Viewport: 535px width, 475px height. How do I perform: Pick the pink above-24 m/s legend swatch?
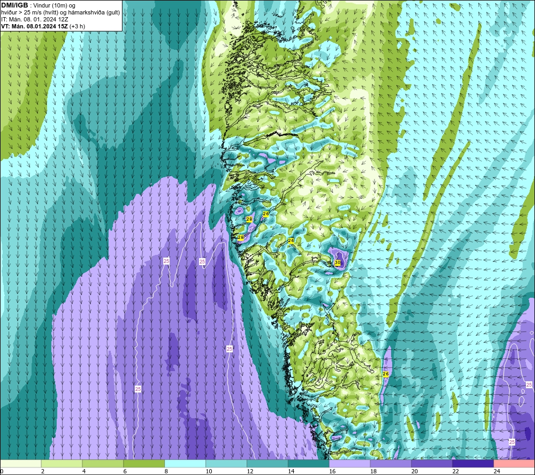click(x=514, y=463)
